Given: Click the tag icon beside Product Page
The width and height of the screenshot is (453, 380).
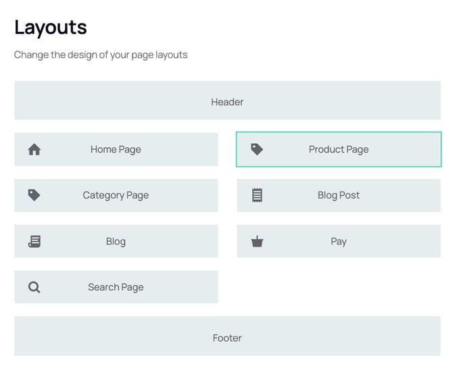Looking at the screenshot, I should [257, 149].
